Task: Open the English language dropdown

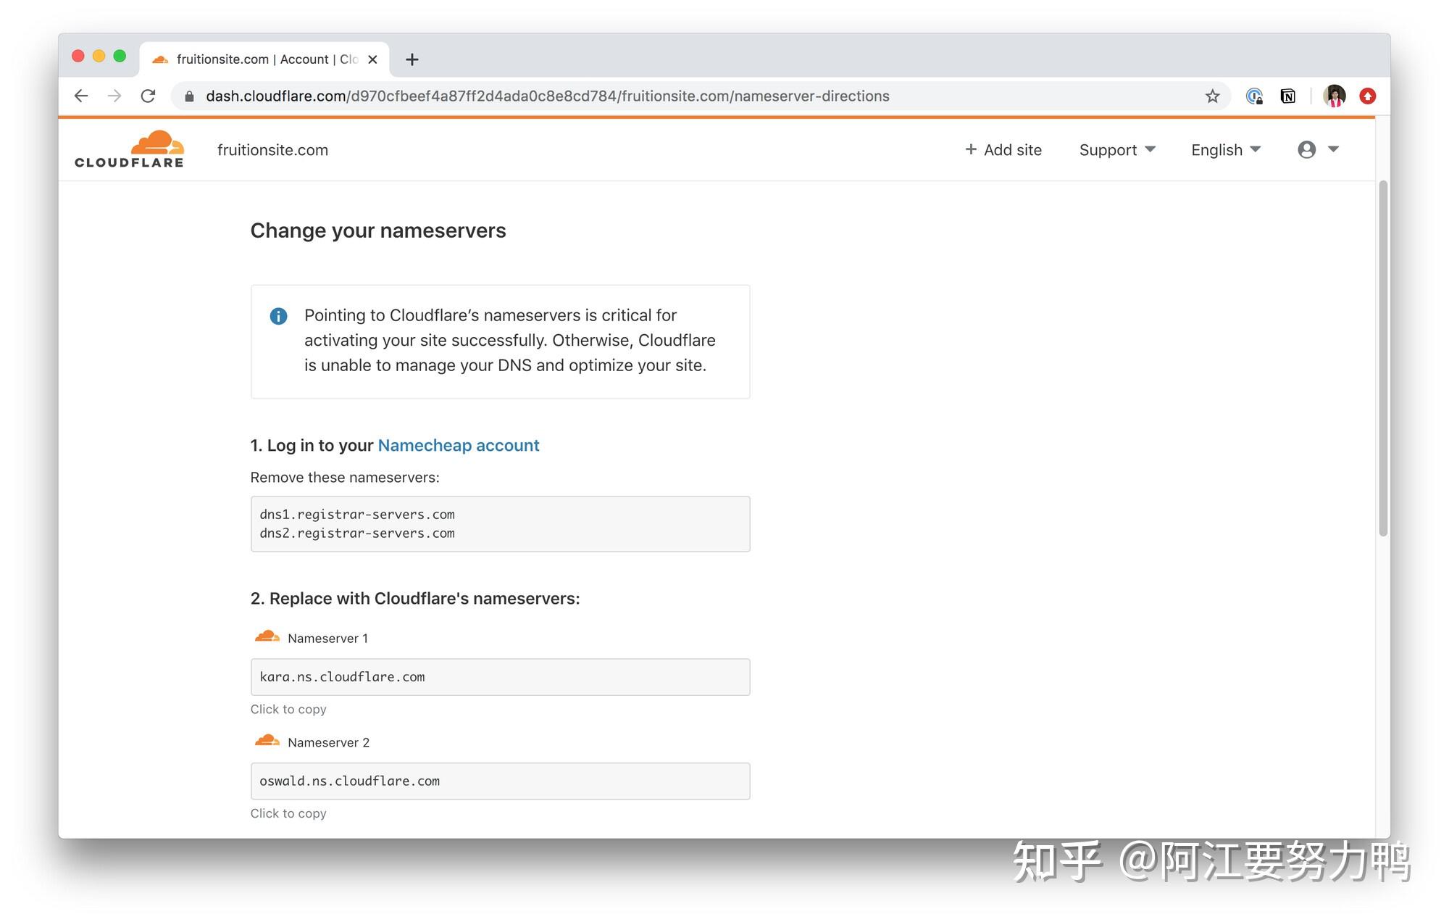Action: tap(1224, 150)
